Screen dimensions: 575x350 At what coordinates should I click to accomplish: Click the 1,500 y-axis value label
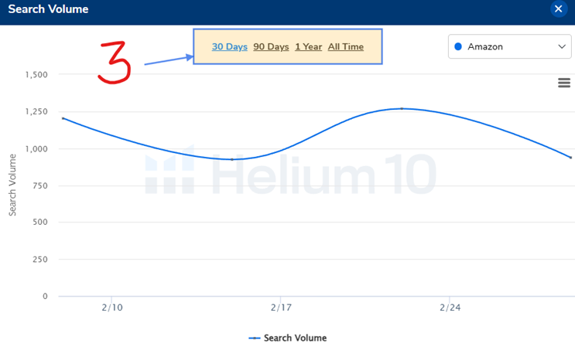pos(35,75)
